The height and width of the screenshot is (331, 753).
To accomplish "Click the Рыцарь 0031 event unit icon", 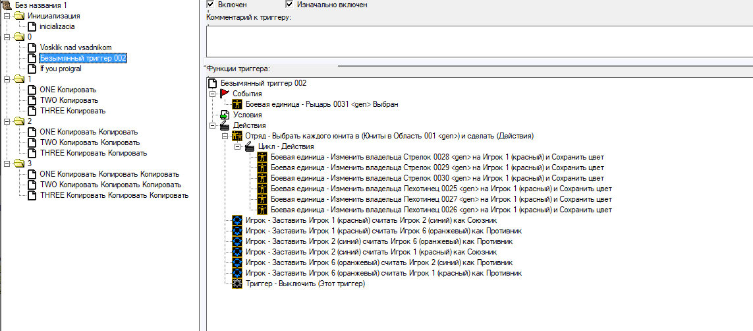I will pos(237,104).
